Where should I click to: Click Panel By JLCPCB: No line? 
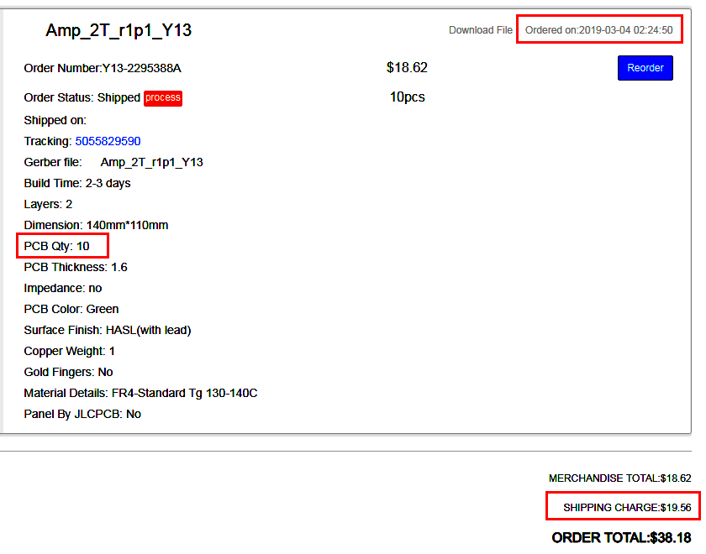[82, 414]
